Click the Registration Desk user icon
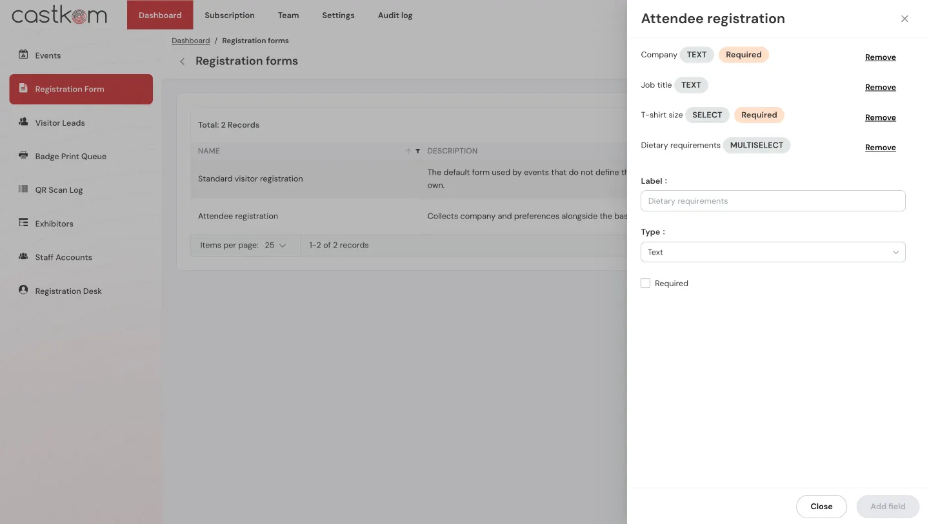 [x=23, y=290]
